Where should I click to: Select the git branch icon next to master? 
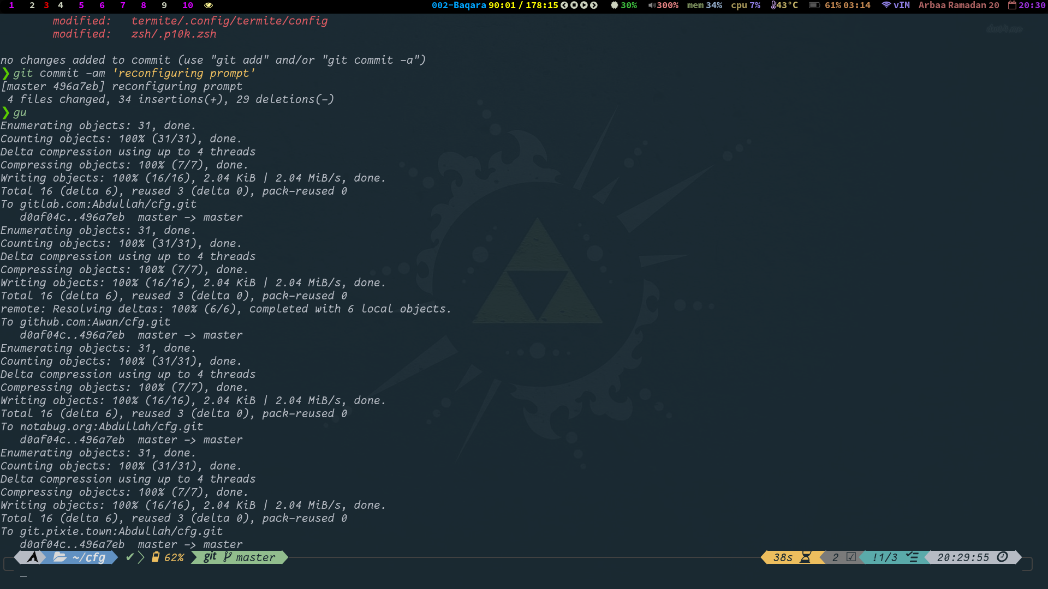(x=228, y=557)
